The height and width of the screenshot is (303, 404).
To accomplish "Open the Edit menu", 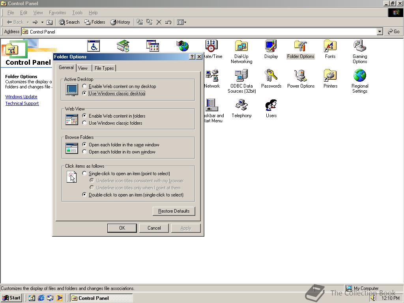I will click(24, 13).
